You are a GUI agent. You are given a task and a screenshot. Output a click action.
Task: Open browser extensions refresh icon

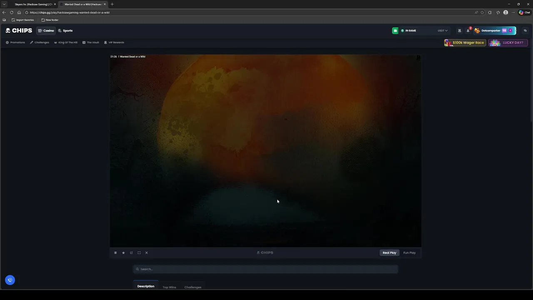tap(490, 12)
